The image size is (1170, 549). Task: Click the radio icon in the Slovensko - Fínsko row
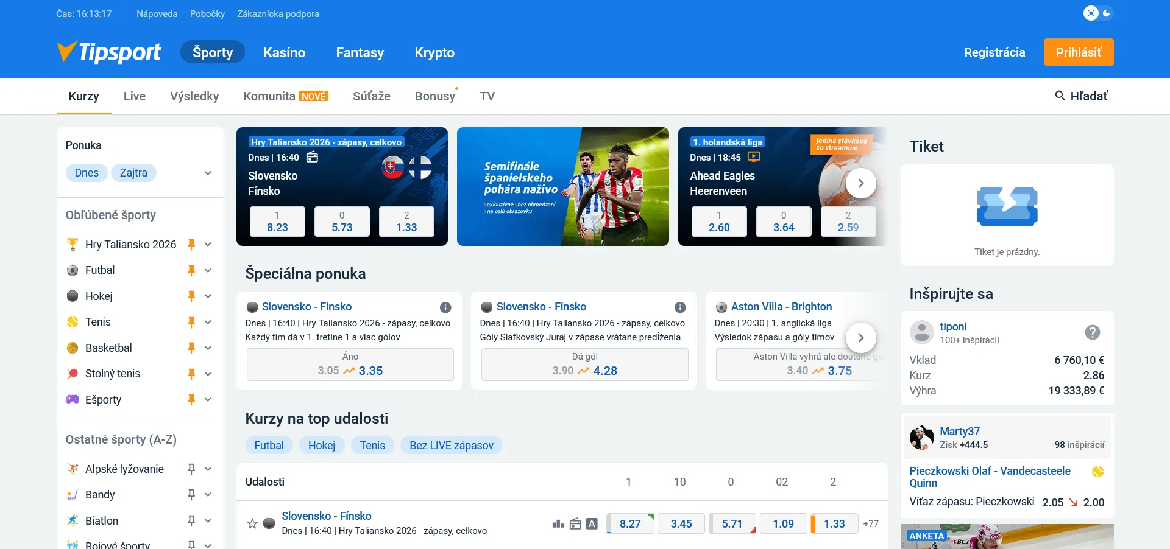point(575,523)
